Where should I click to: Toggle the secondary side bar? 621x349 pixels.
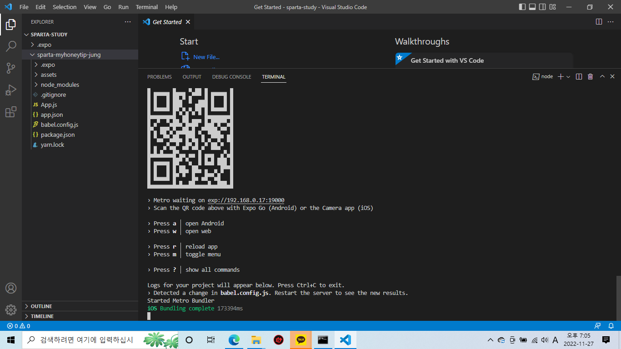coord(542,7)
